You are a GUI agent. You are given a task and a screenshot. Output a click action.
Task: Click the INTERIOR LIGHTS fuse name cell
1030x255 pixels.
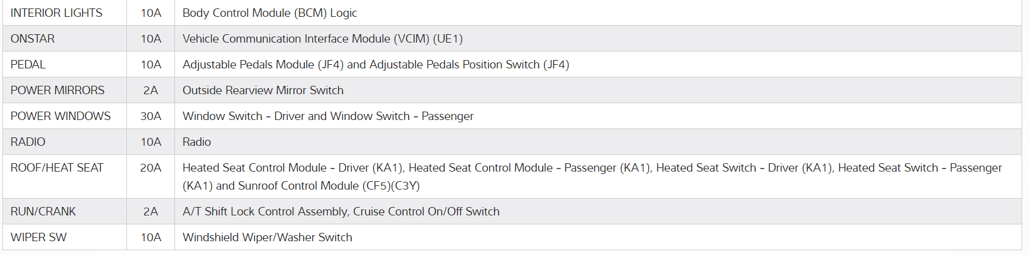click(x=57, y=13)
